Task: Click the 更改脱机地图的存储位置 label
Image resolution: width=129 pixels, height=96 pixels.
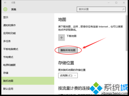Action: click(x=72, y=70)
